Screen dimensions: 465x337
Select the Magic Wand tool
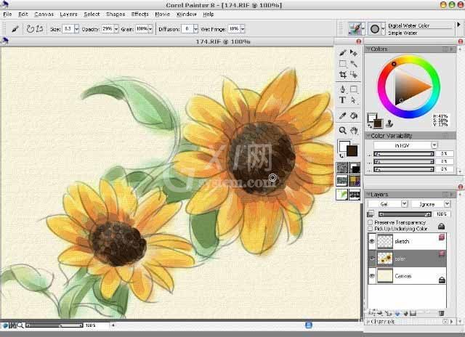[x=354, y=64]
